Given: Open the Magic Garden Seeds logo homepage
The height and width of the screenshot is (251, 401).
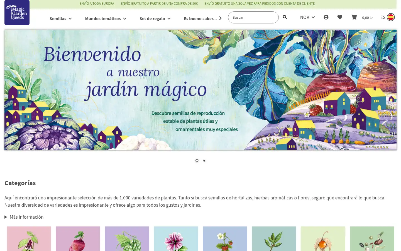Looking at the screenshot, I should [x=17, y=13].
